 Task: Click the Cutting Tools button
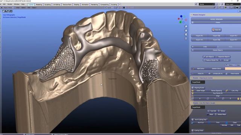[x=197, y=130]
